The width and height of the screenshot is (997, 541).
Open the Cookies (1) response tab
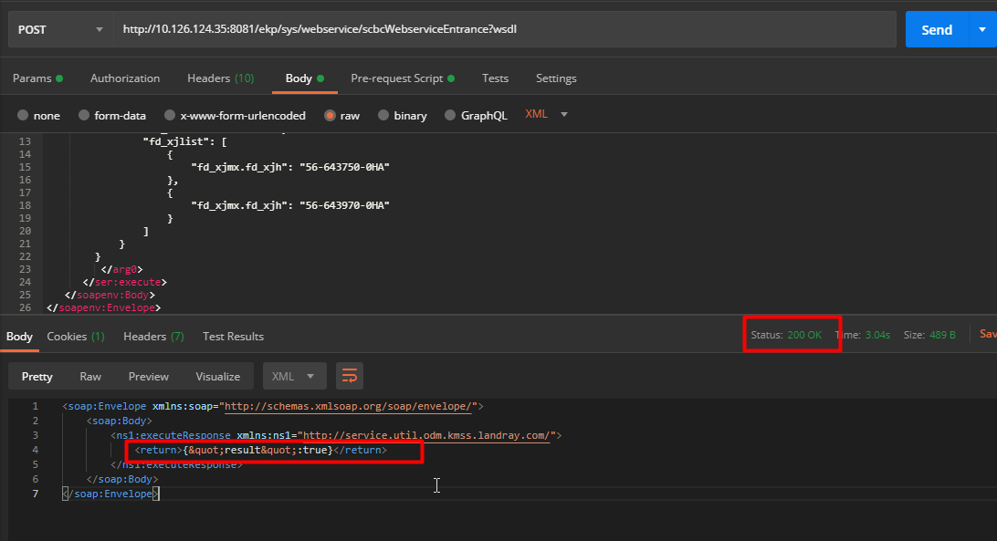pos(75,336)
